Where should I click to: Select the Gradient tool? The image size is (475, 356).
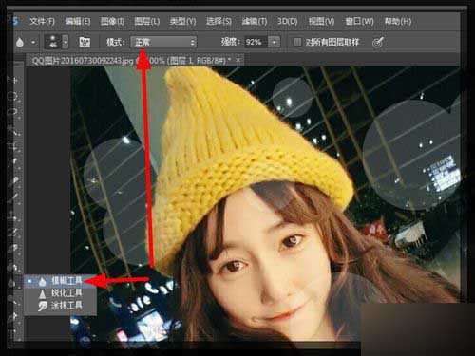[14, 266]
